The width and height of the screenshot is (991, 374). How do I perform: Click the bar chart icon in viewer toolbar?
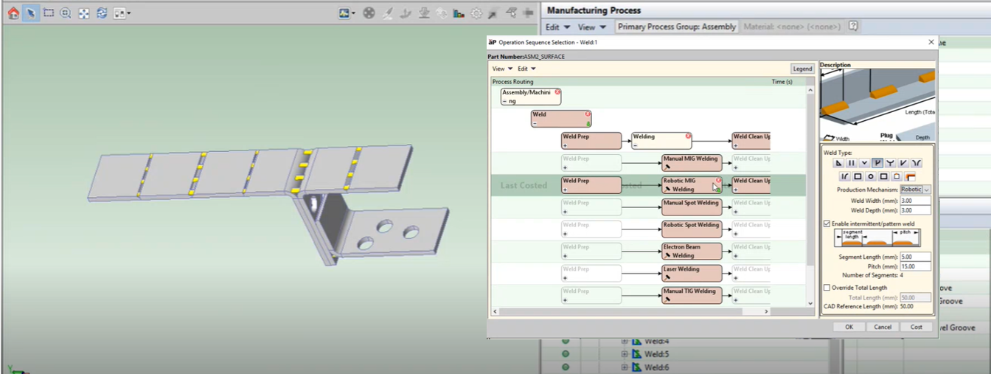click(459, 13)
